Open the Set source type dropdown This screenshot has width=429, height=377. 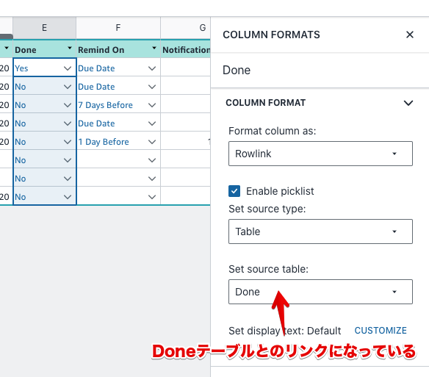[320, 231]
